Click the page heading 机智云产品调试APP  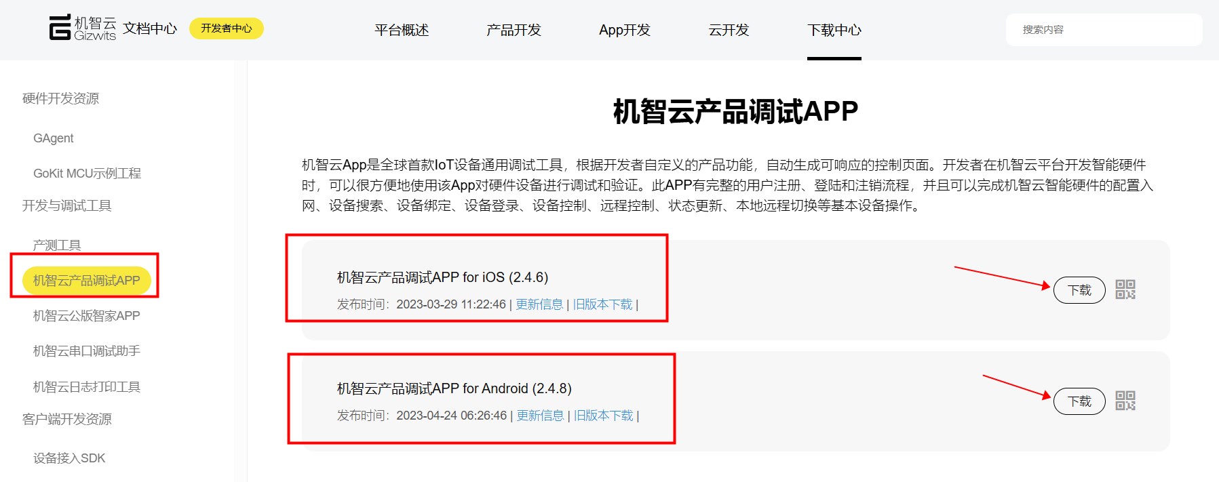735,111
